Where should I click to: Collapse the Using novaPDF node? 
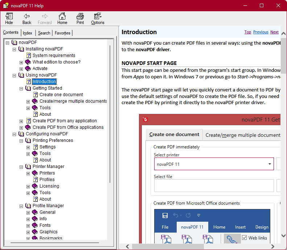[x=14, y=76]
